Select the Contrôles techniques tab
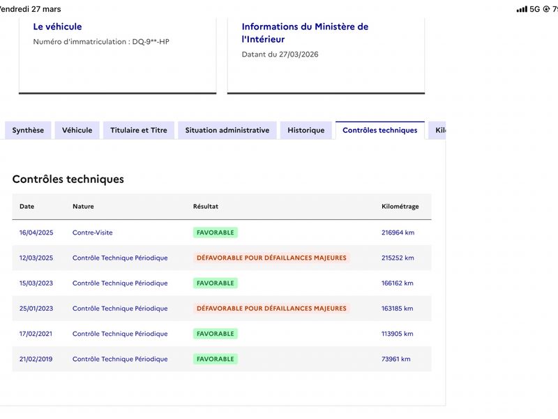The height and width of the screenshot is (419, 558). 379,131
